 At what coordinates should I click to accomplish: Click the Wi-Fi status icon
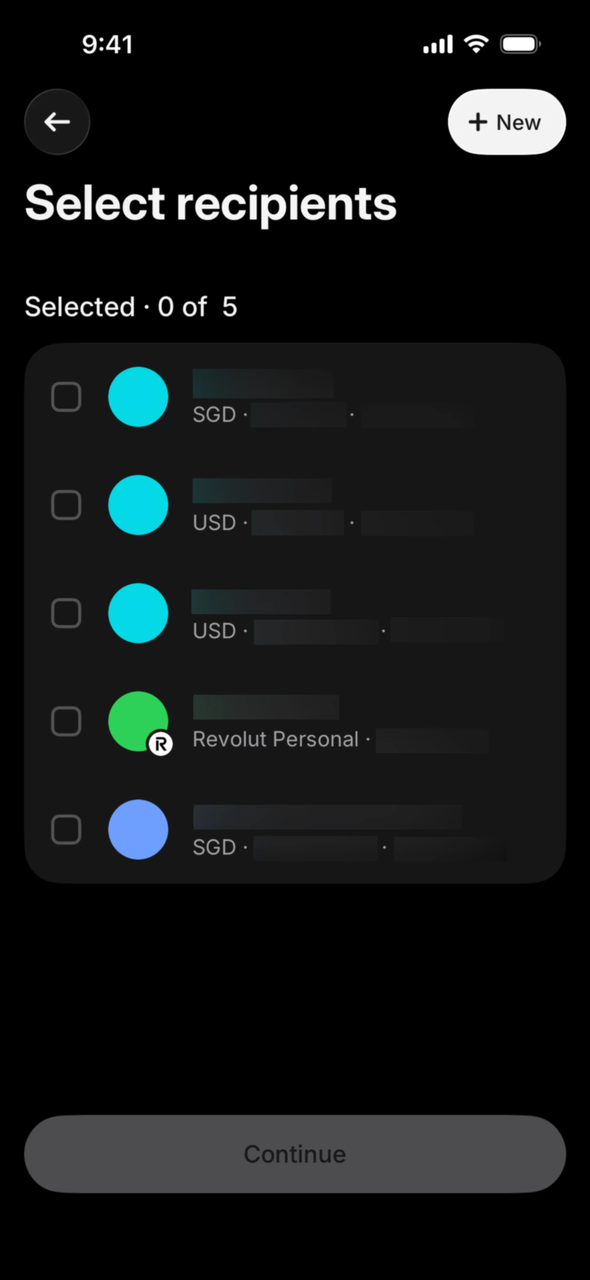(x=476, y=44)
